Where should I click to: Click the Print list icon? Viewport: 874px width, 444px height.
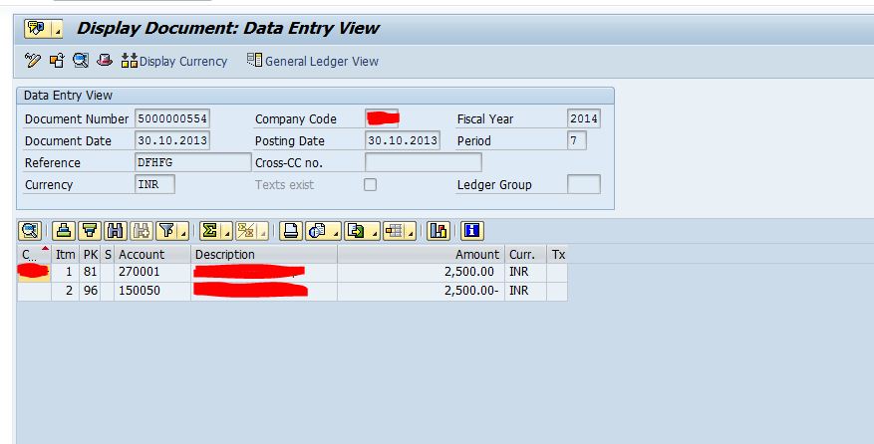[291, 231]
